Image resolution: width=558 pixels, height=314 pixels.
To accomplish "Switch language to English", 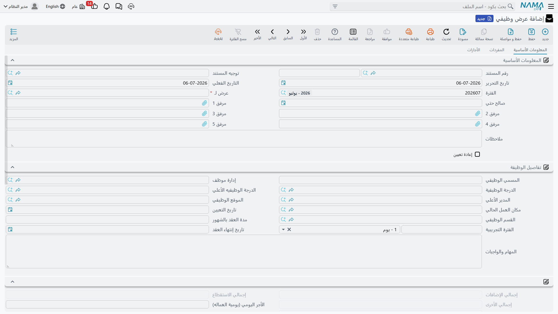I will [x=55, y=6].
